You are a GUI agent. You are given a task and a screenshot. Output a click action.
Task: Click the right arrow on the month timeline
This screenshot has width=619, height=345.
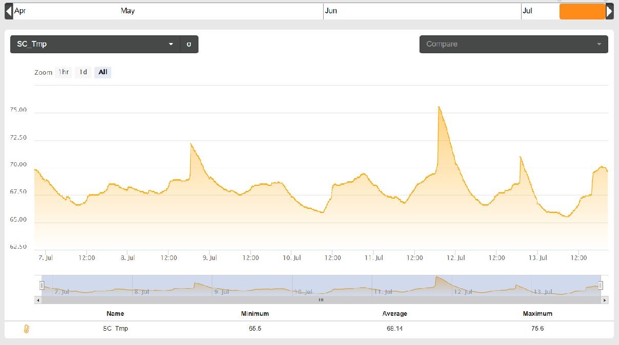coord(610,11)
